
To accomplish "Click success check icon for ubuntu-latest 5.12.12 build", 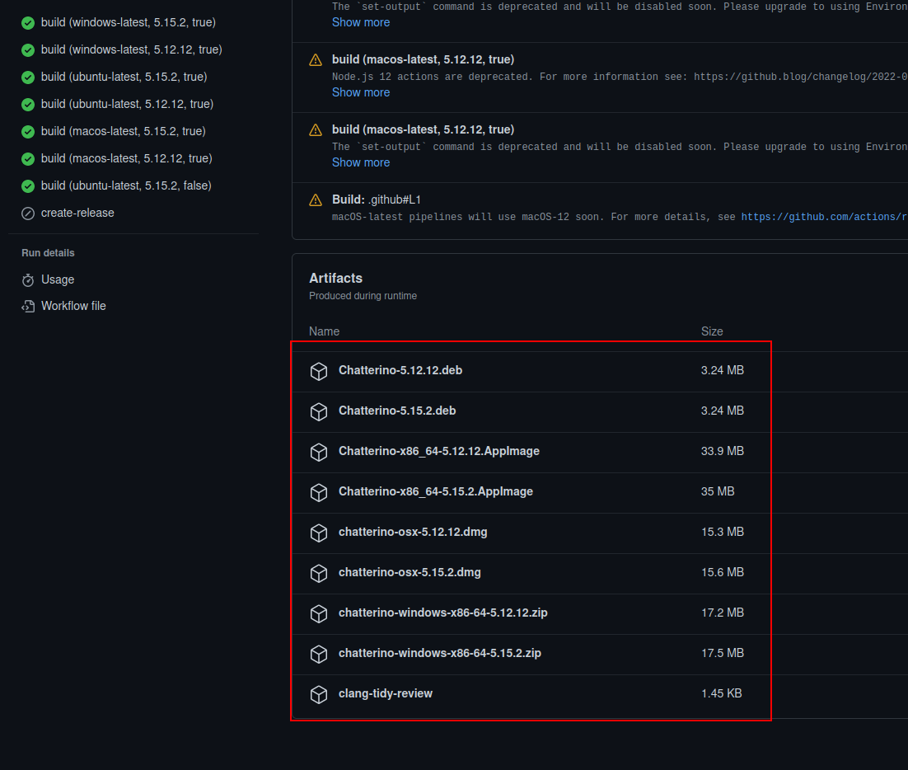I will pos(28,105).
